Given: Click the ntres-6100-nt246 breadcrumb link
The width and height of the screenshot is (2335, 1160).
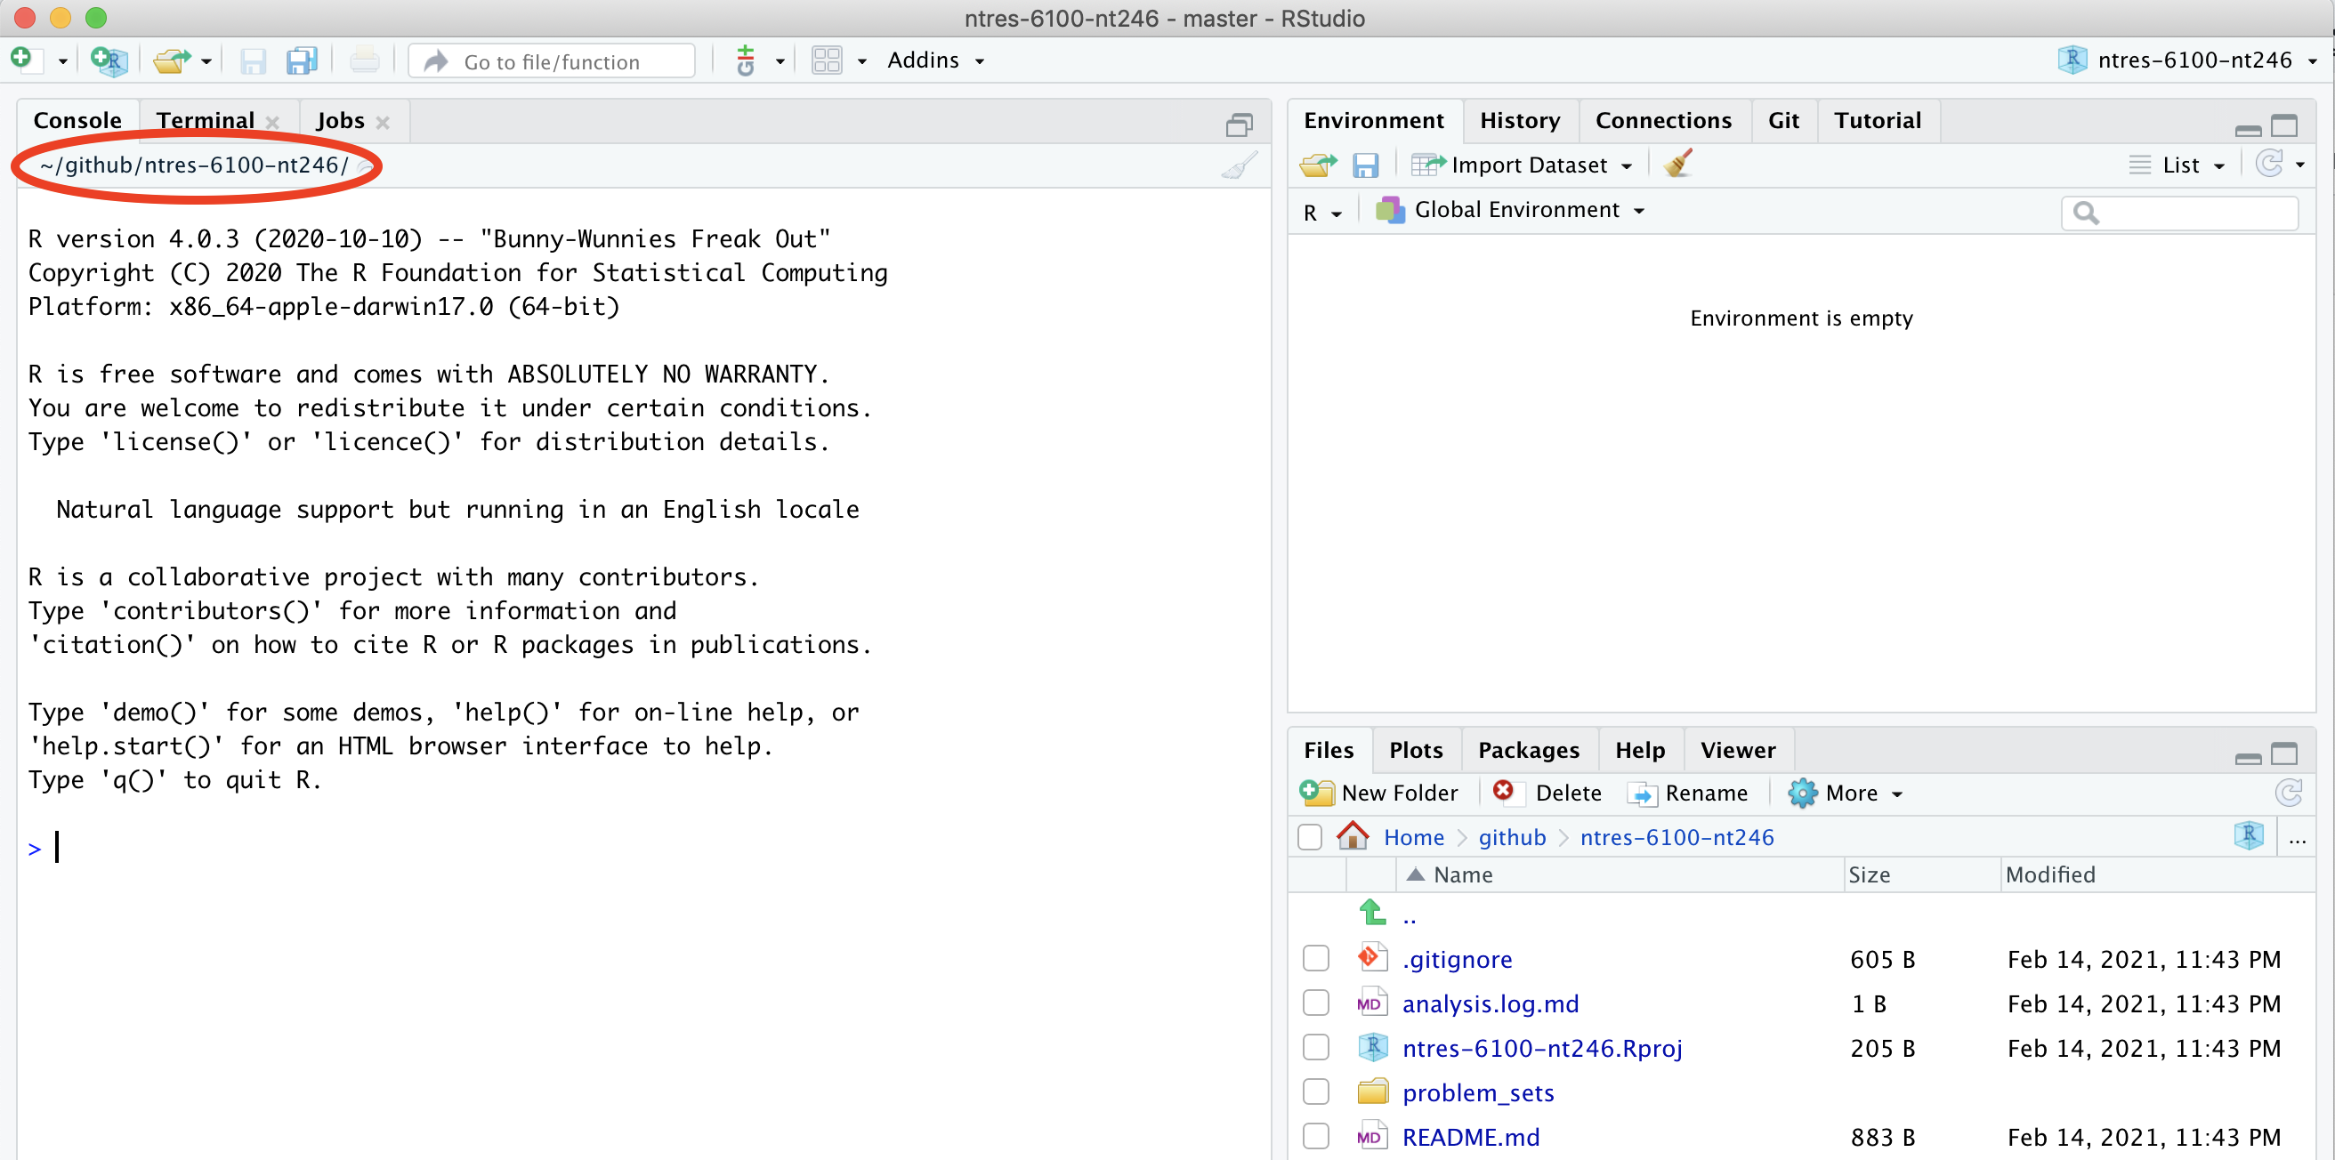Looking at the screenshot, I should 1677,837.
